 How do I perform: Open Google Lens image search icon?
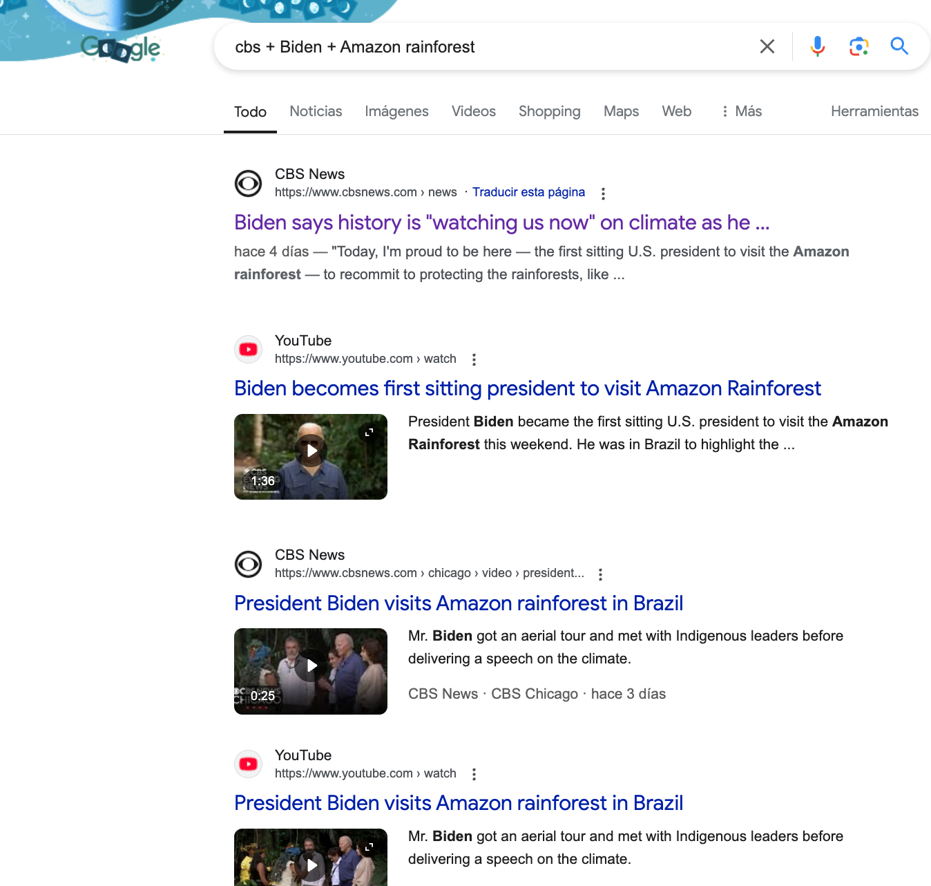pyautogui.click(x=858, y=46)
